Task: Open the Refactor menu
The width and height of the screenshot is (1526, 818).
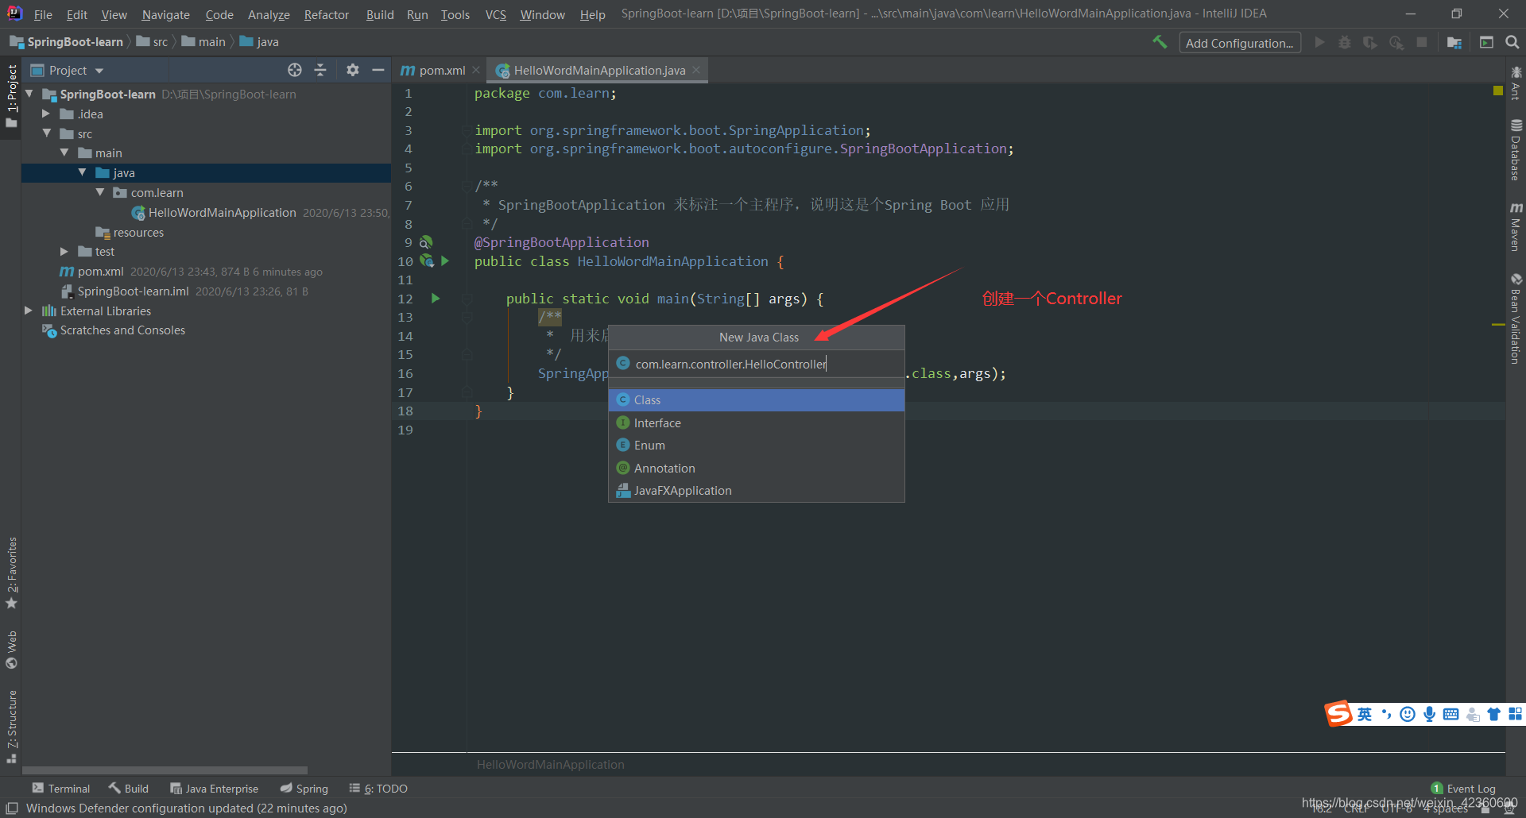Action: [326, 14]
